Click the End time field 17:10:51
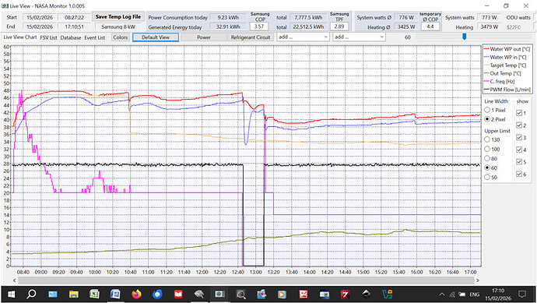The width and height of the screenshot is (537, 303). (x=74, y=26)
